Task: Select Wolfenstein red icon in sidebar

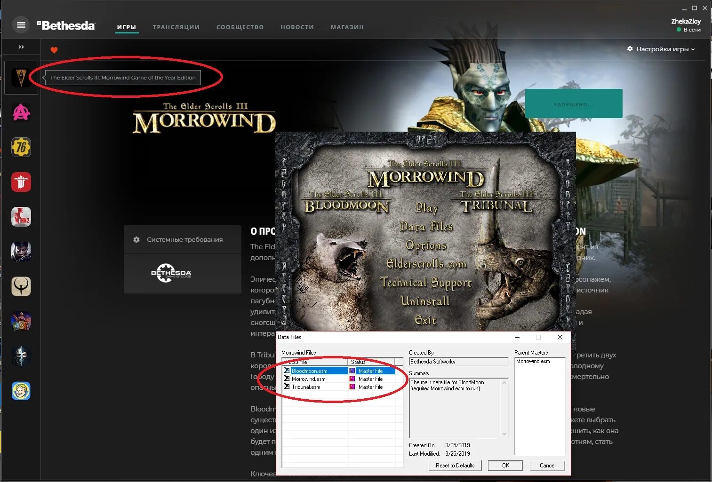Action: coord(21,182)
